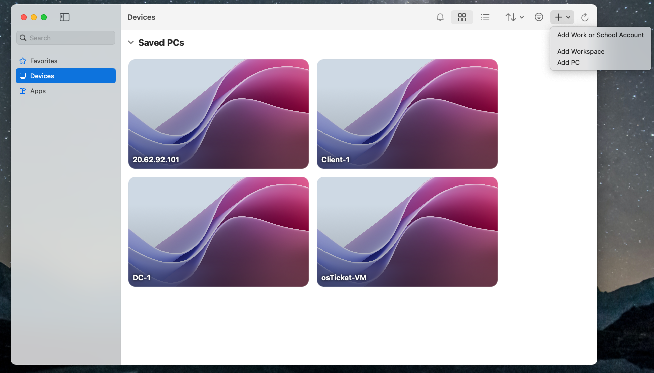Switch to grid view layout
Screen dimensions: 654x373
click(462, 17)
